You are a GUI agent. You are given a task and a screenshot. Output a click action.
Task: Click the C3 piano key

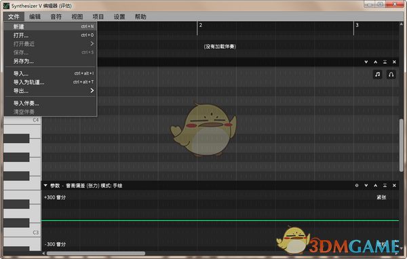click(22, 233)
